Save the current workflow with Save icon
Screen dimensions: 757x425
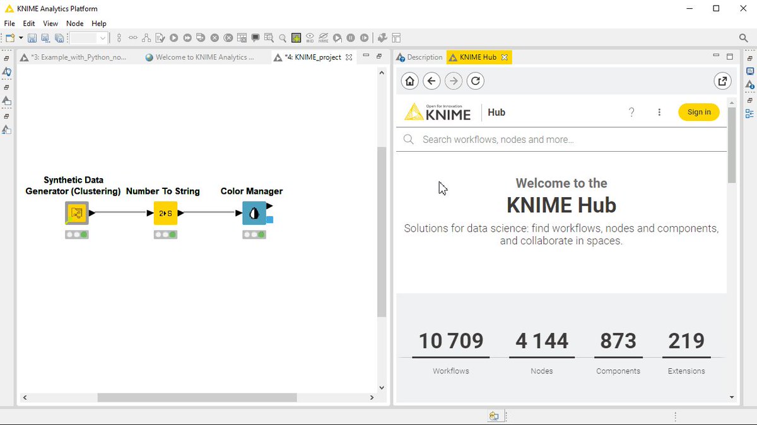click(32, 38)
